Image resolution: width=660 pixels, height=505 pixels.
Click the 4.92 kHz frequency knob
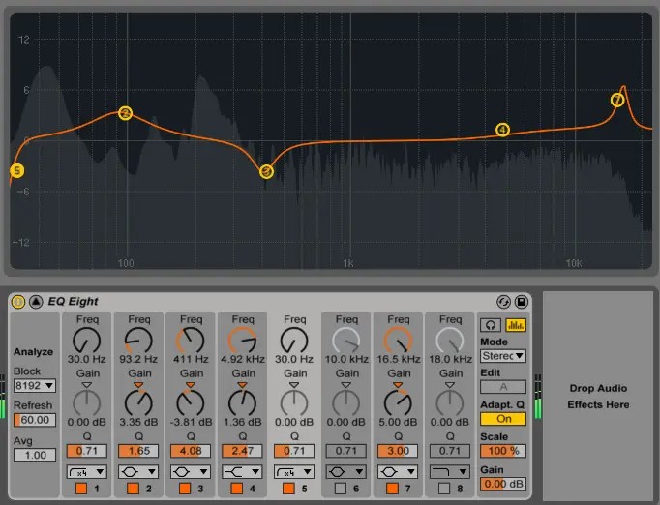coord(242,341)
